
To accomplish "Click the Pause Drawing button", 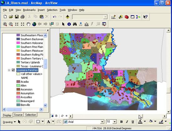I will [66, 116].
